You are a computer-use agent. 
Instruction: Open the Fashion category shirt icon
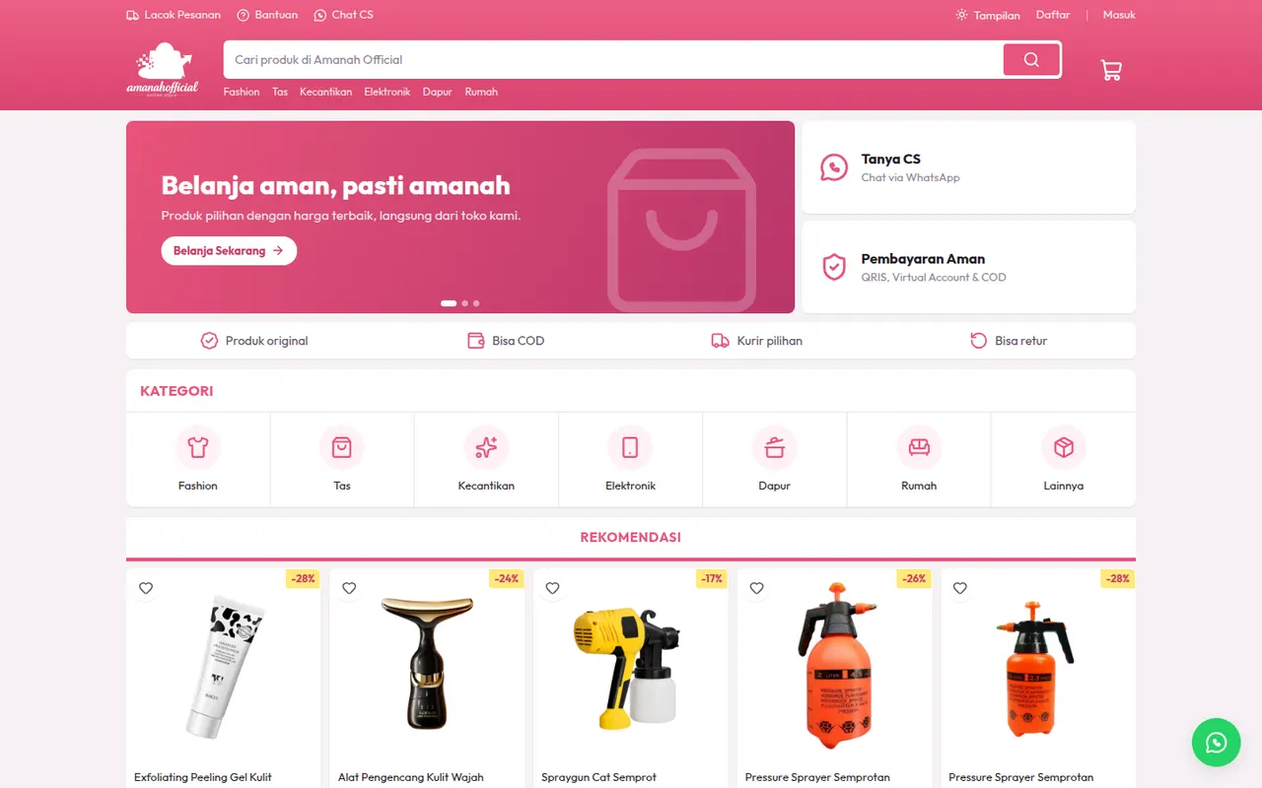pyautogui.click(x=198, y=448)
